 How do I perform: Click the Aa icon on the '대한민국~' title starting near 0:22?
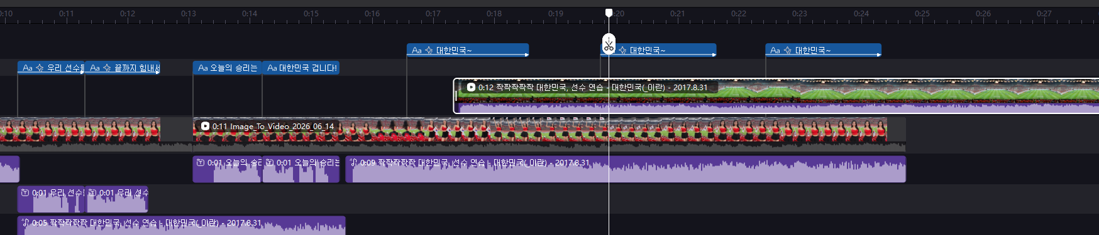pyautogui.click(x=775, y=50)
